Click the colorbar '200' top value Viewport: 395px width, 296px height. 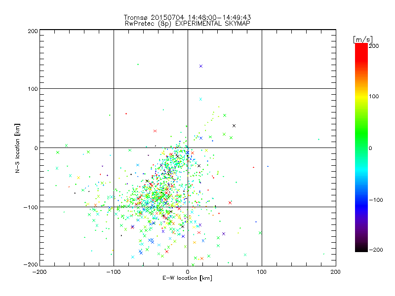[374, 46]
